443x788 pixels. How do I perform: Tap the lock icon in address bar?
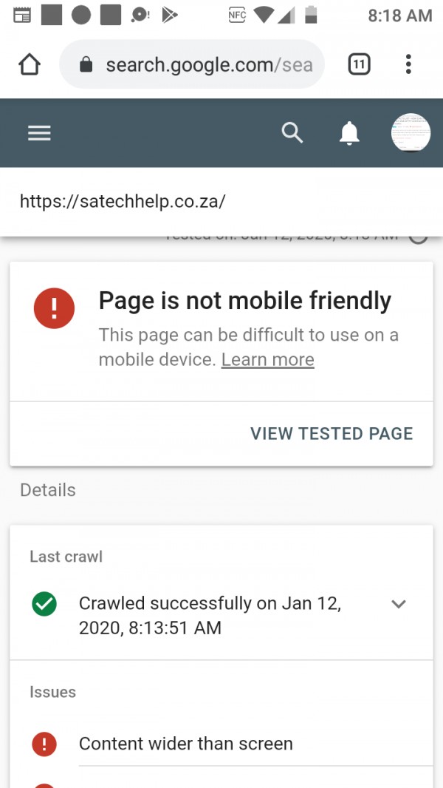click(86, 65)
